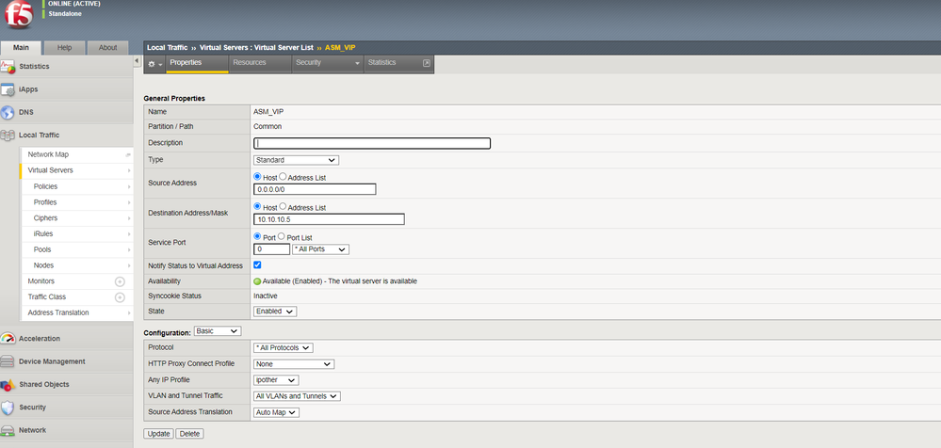Open the VLAN and Tunnel Traffic dropdown
This screenshot has height=448, width=941.
point(297,396)
